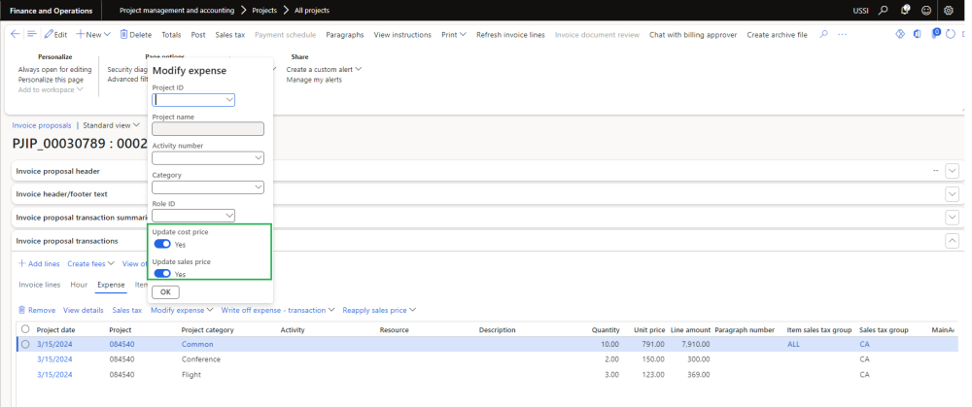Expand the Print dropdown
Image resolution: width=972 pixels, height=407 pixels.
pyautogui.click(x=454, y=35)
